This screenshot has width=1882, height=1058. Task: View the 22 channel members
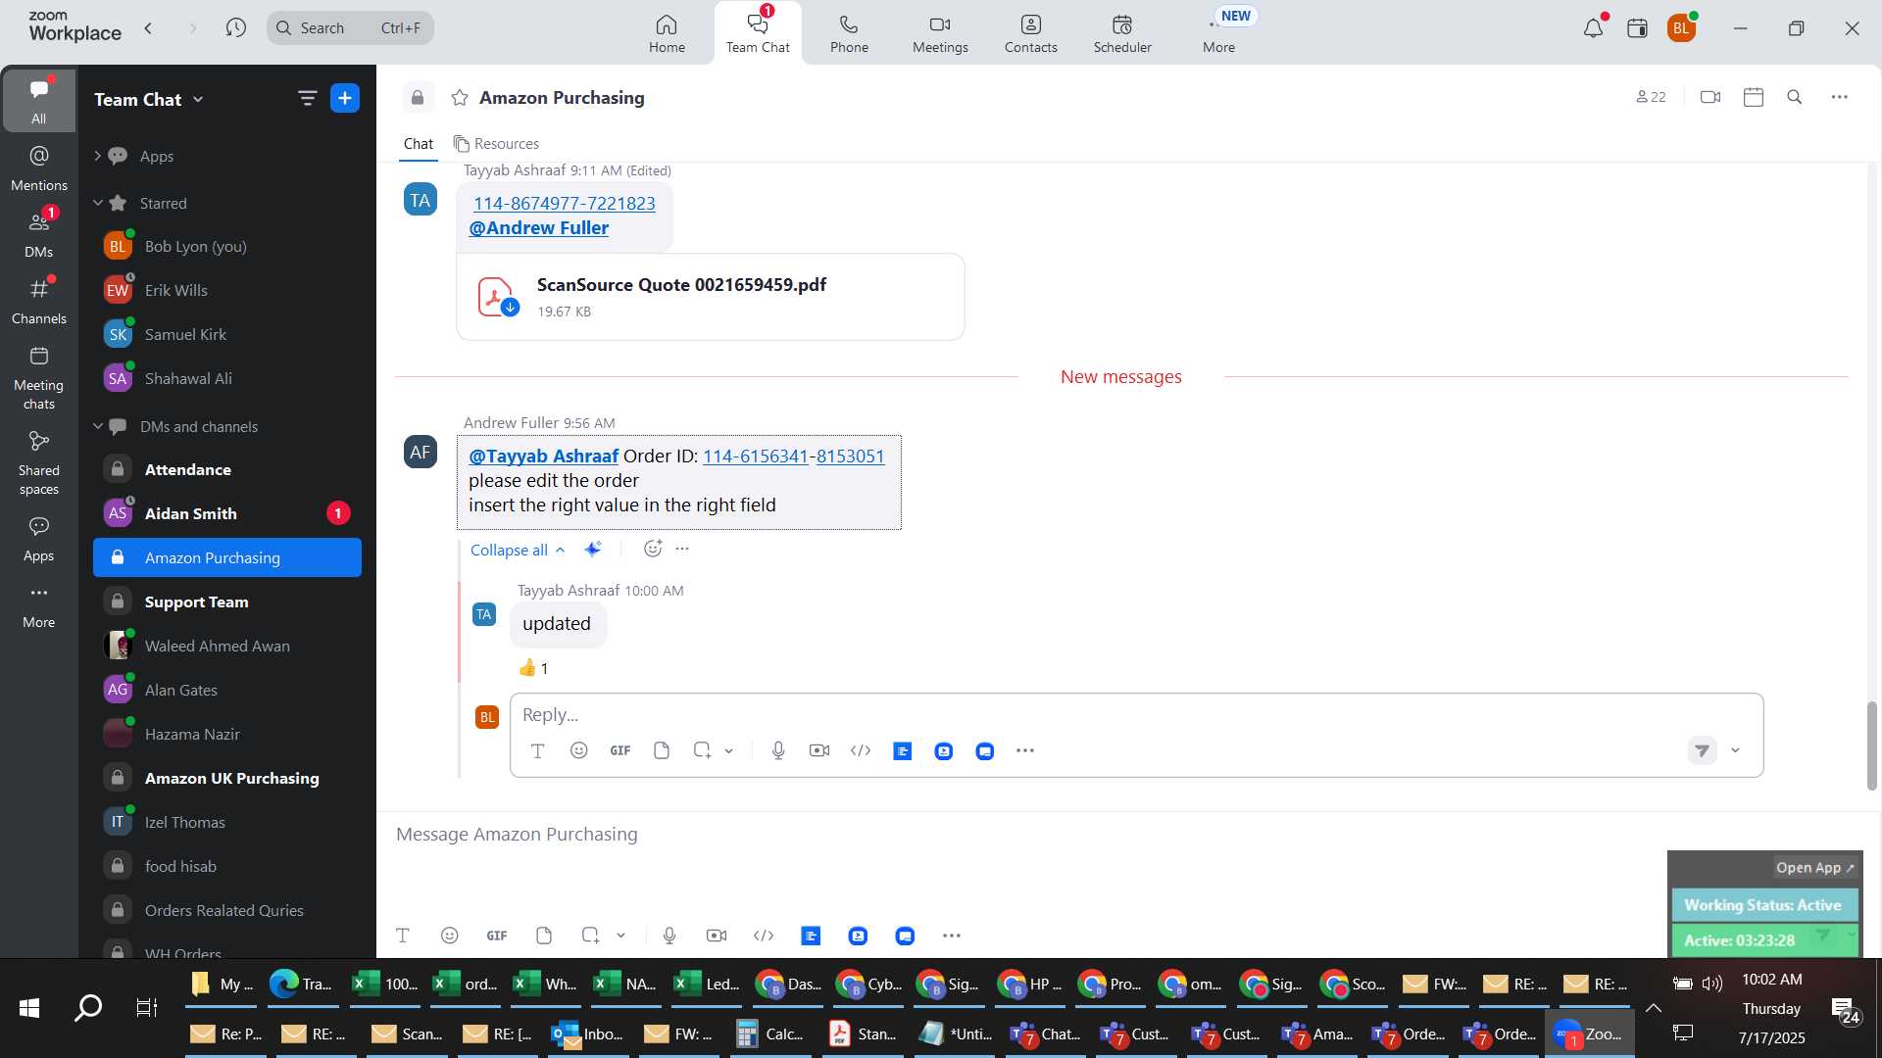[1651, 97]
